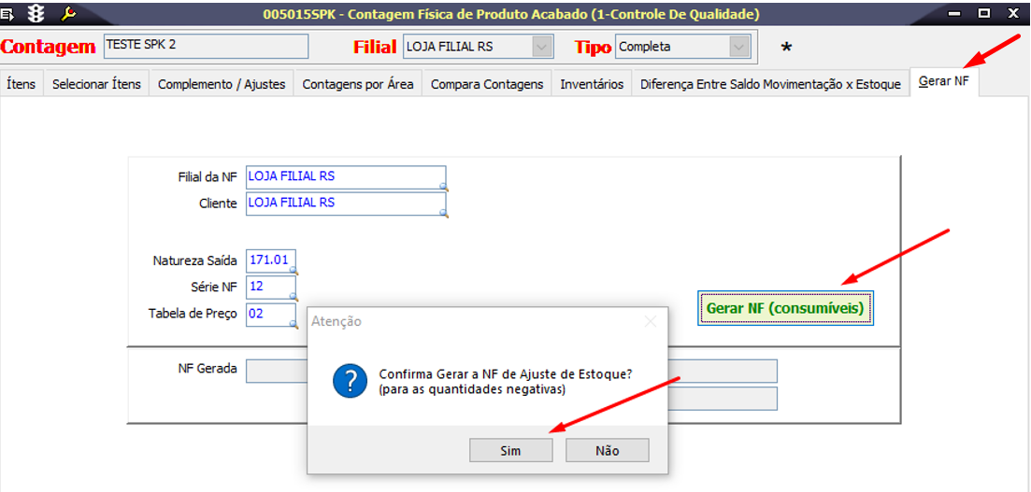This screenshot has height=492, width=1031.
Task: Click lookup icon on Filial da NF field
Action: click(x=444, y=188)
